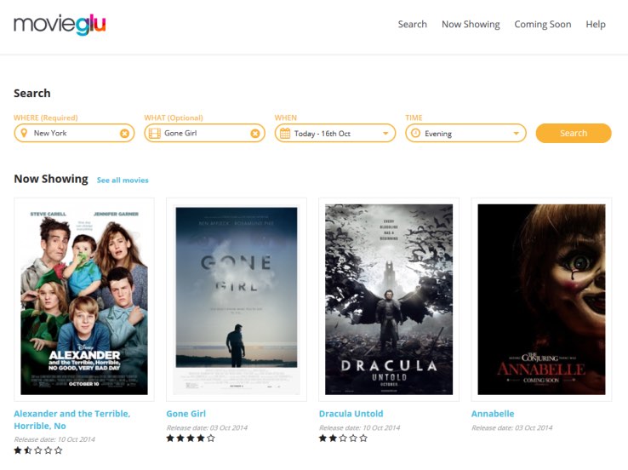Open Alexander and the Terrible title link
This screenshot has width=628, height=470.
[72, 420]
